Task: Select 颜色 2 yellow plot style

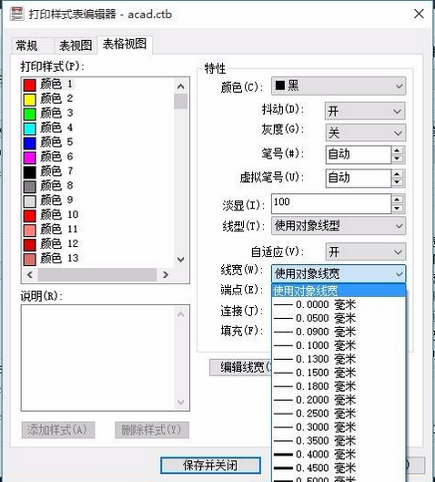Action: click(98, 98)
